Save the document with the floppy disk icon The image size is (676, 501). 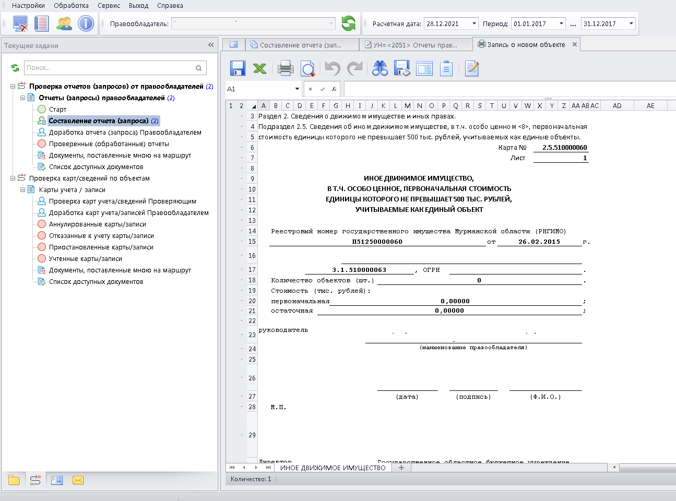coord(238,68)
